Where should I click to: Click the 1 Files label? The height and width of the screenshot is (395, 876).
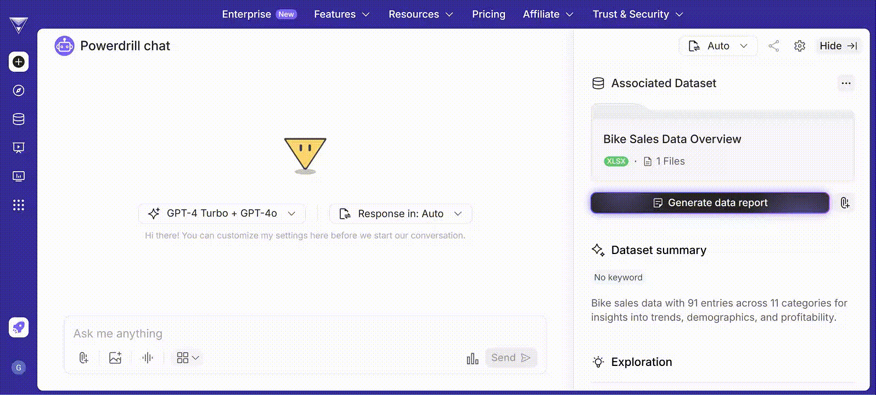(x=665, y=161)
